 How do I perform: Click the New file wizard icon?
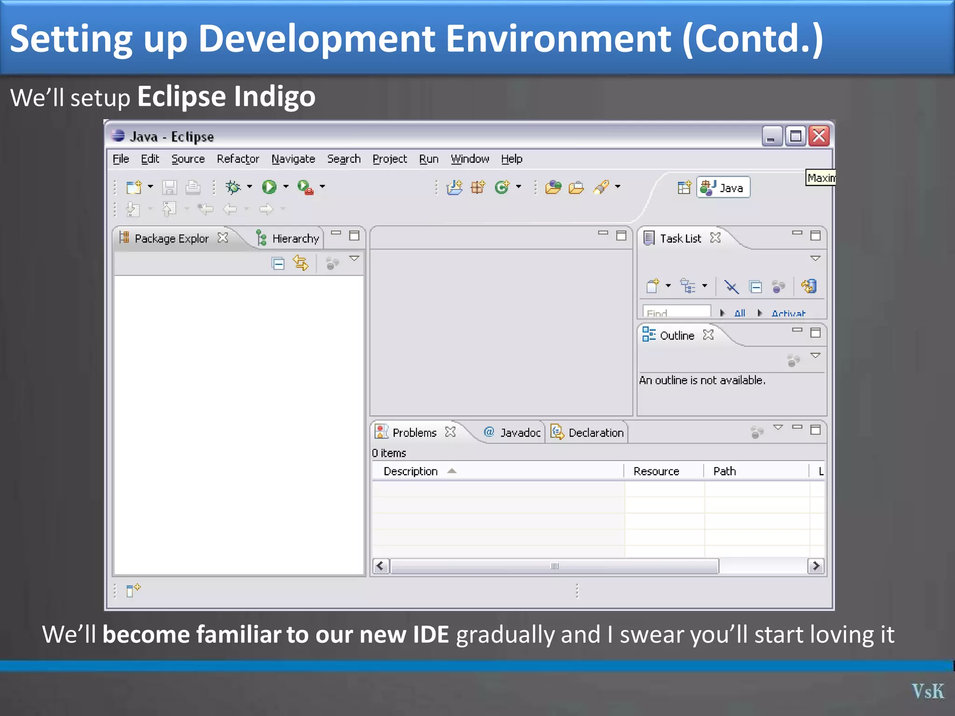point(134,187)
